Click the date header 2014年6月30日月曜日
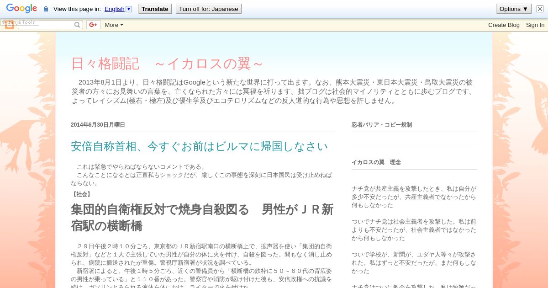This screenshot has width=548, height=288. tap(98, 125)
